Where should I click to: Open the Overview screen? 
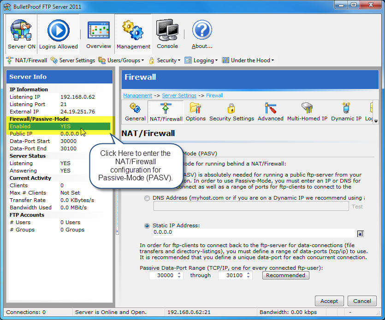coord(99,34)
